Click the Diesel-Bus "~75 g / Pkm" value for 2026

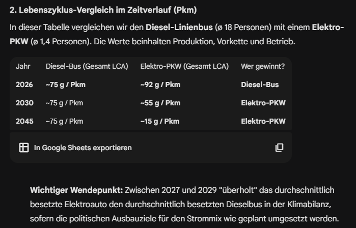coord(65,84)
